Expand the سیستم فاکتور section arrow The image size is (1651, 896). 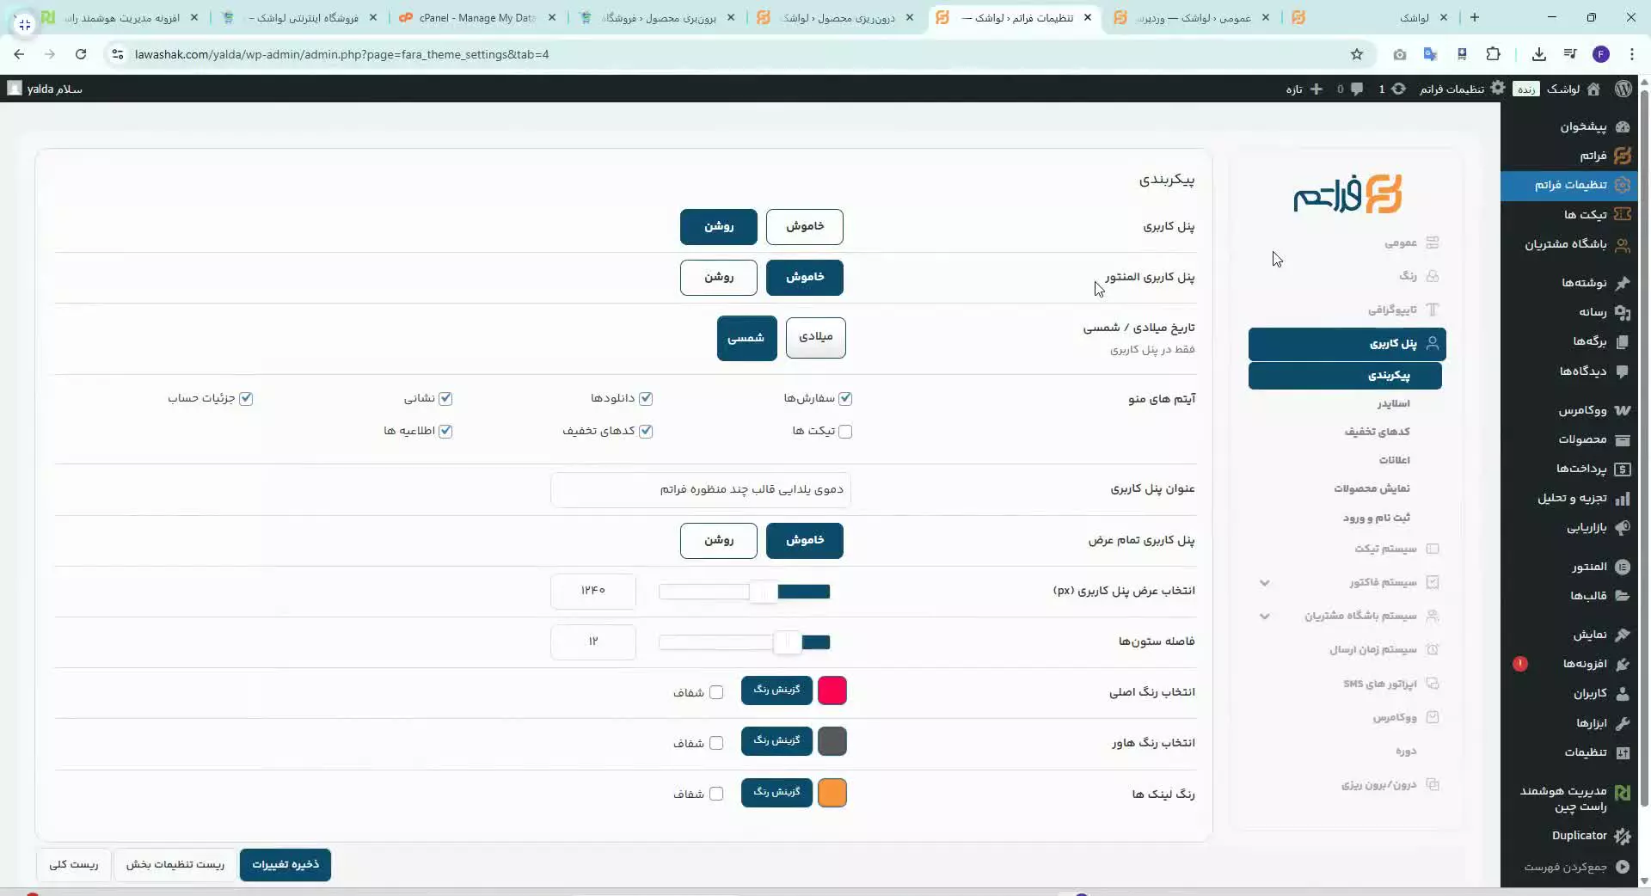(x=1264, y=583)
